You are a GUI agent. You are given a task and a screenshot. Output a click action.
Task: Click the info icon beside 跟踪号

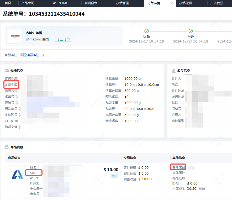point(16,103)
